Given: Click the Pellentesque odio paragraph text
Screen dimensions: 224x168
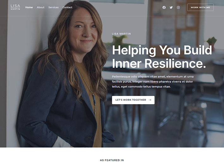Looking at the screenshot, I should [153, 81].
